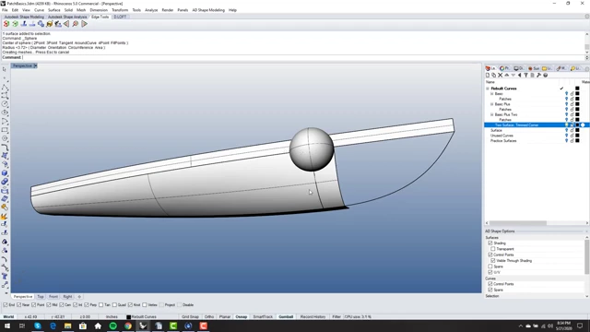Click the move layer up arrow icon
Viewport: 590px width, 332px height.
click(506, 76)
